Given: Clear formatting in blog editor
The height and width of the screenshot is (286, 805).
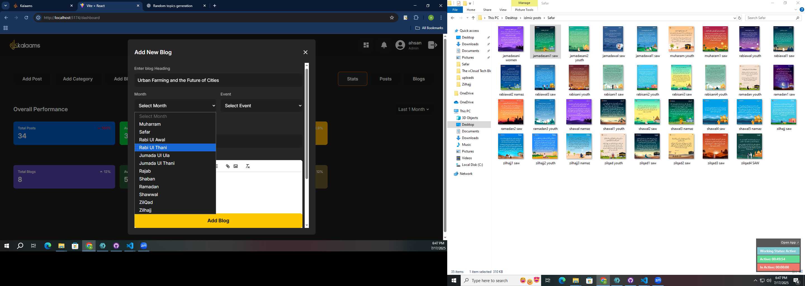Looking at the screenshot, I should 247,166.
